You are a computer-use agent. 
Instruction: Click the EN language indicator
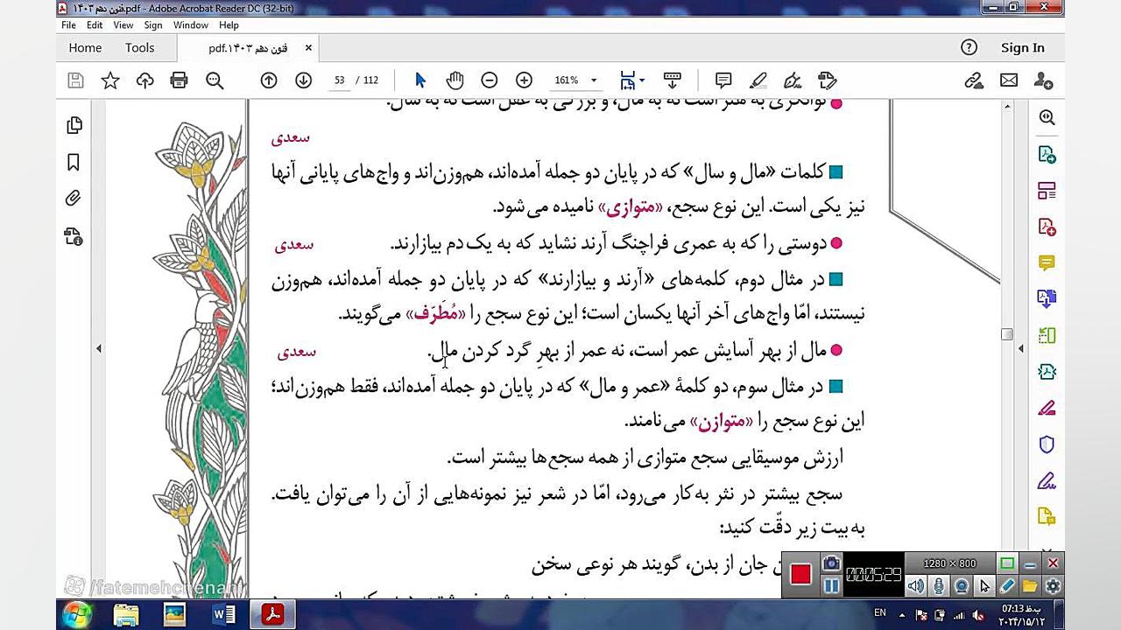point(880,613)
